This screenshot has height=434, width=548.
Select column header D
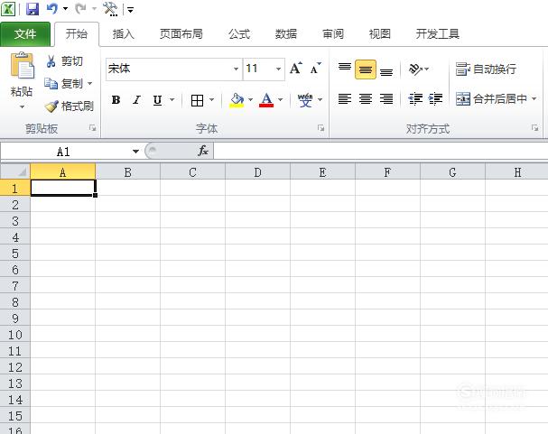(x=257, y=172)
